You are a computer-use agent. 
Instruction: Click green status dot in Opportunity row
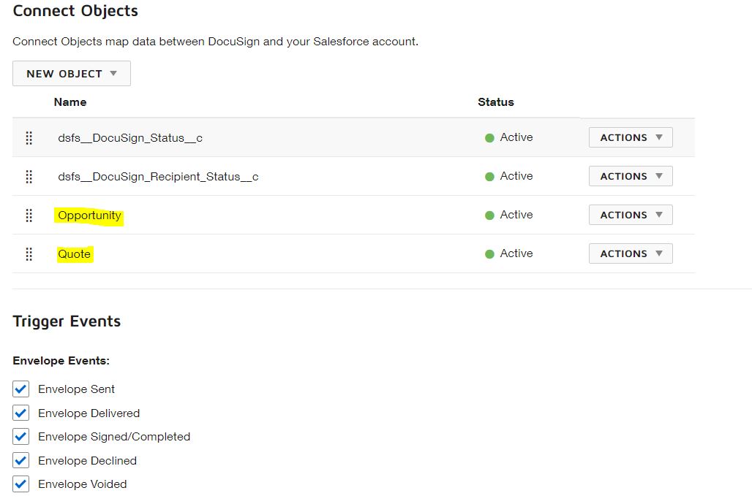click(x=489, y=215)
